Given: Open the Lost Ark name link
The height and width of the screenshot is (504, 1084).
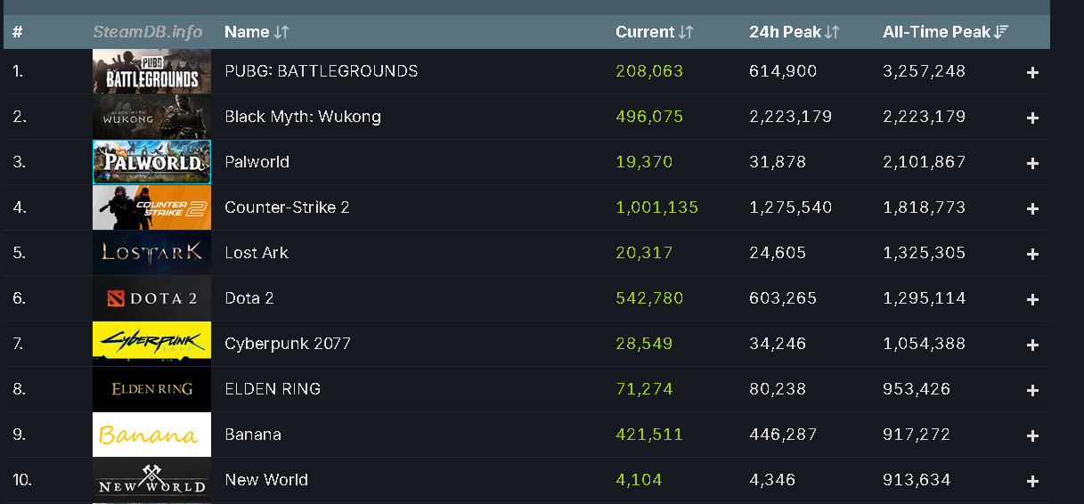Looking at the screenshot, I should [x=257, y=253].
